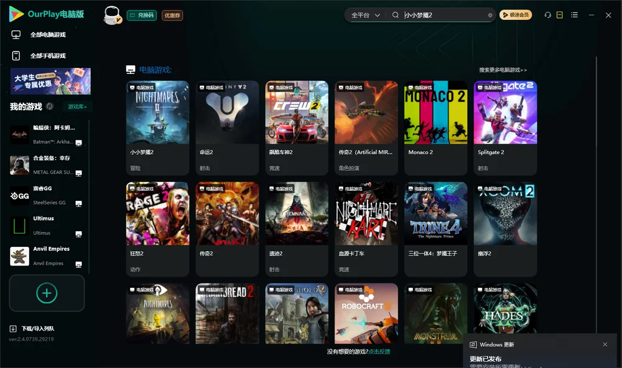Click PC icon on the SteelSeries GG row
The width and height of the screenshot is (622, 368).
coord(78,203)
